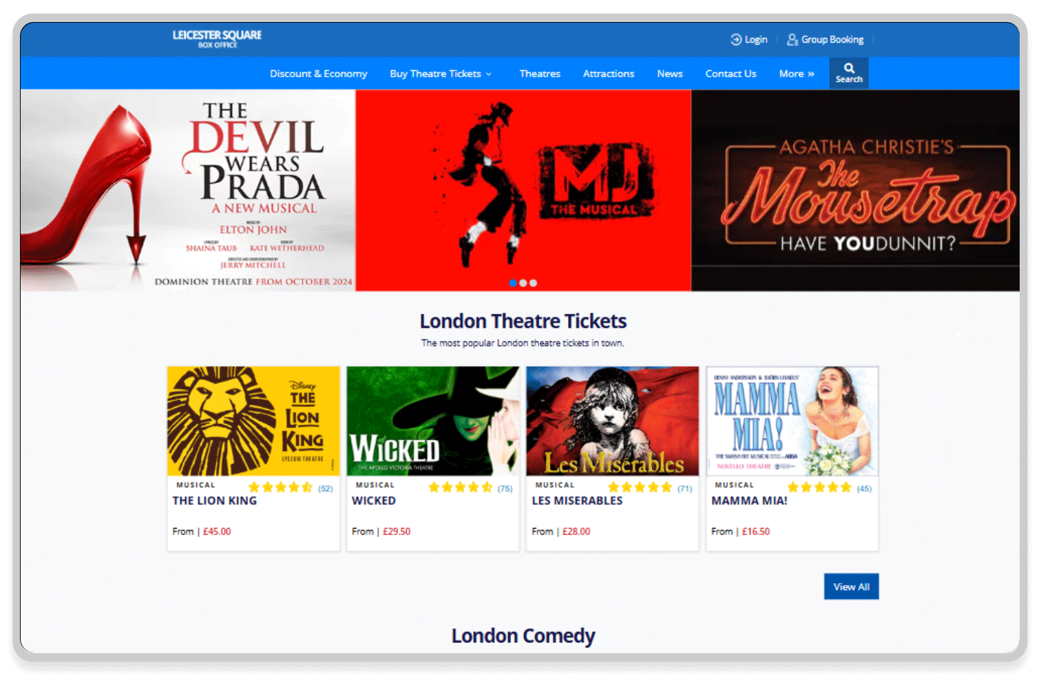Viewport: 1041px width, 676px height.
Task: Click the Group Booking people icon
Action: [792, 39]
